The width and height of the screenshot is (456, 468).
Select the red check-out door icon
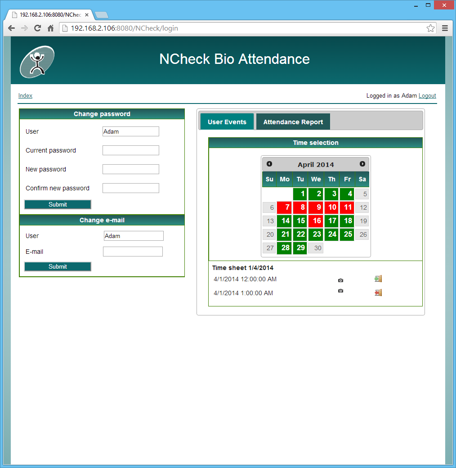tap(378, 292)
